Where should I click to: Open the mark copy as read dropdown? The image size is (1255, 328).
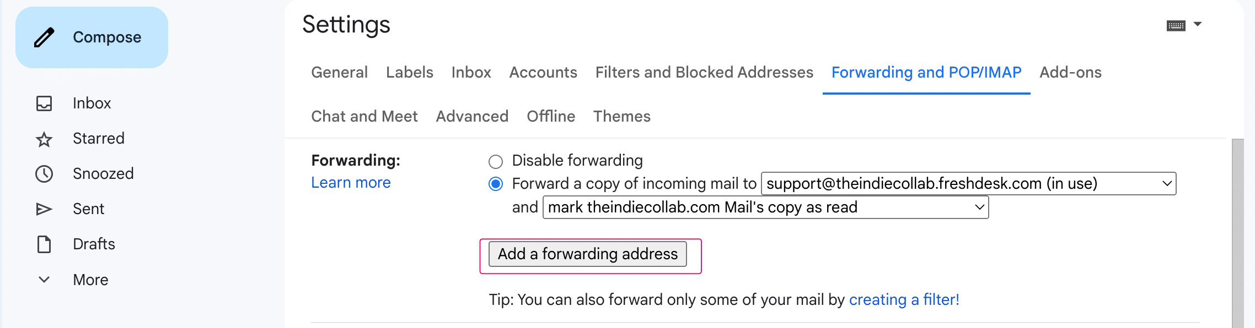click(x=765, y=207)
